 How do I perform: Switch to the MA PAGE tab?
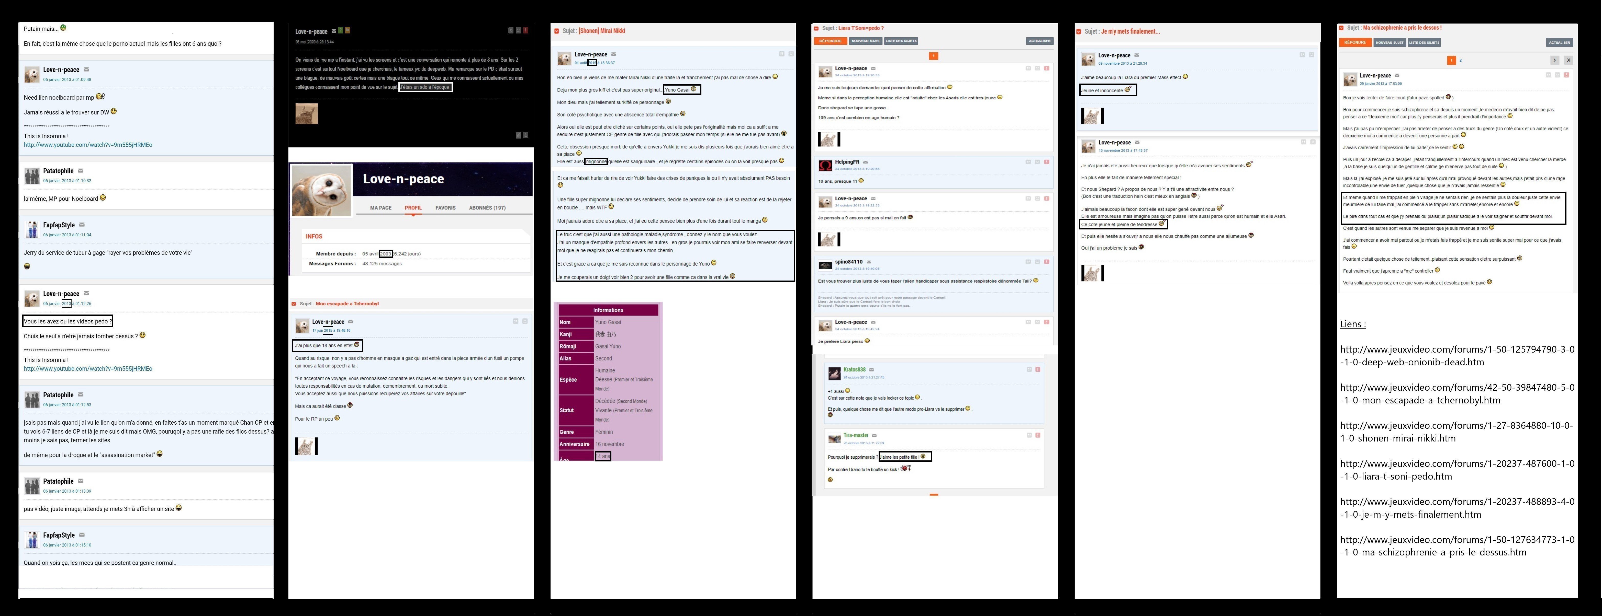[x=380, y=208]
